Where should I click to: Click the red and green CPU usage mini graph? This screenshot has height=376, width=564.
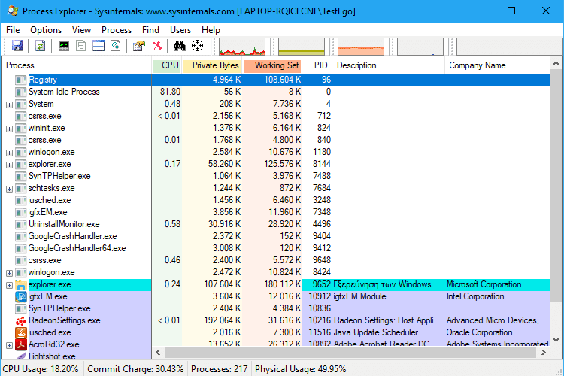tap(242, 47)
